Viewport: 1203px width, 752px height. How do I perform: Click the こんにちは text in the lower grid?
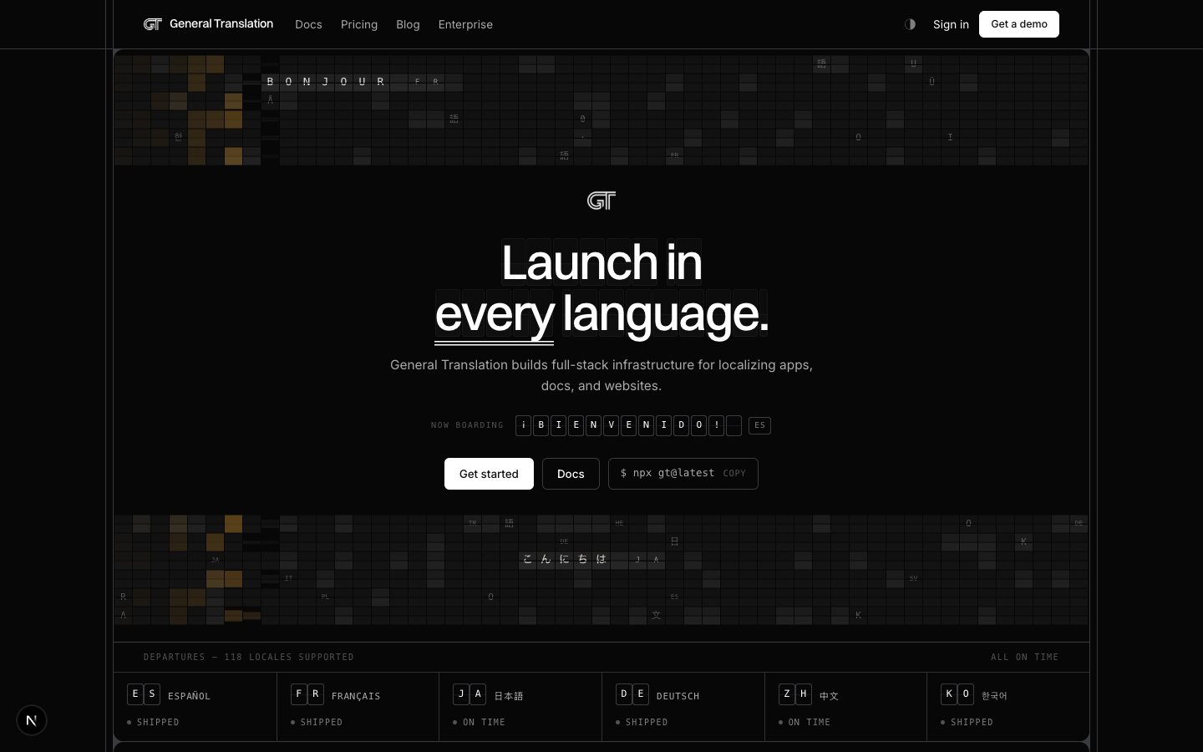[x=564, y=559]
